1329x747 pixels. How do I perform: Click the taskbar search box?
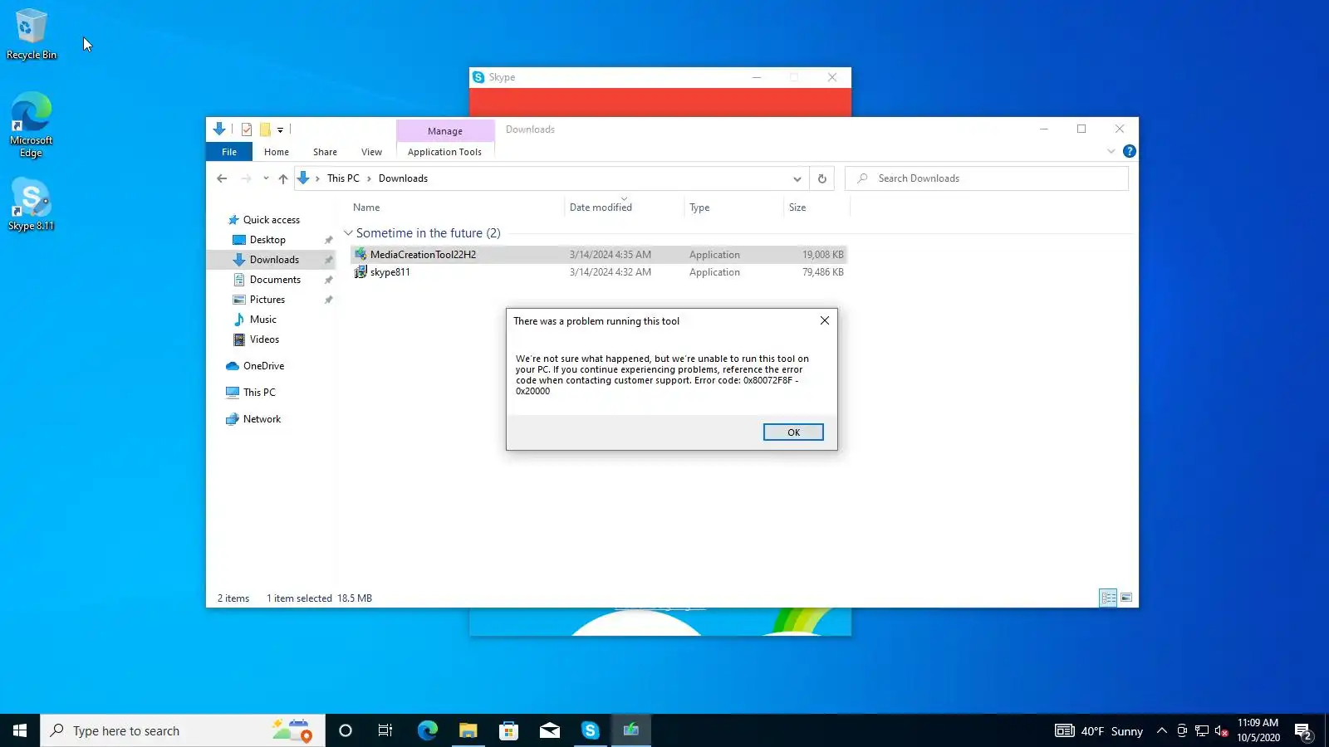[x=183, y=730]
